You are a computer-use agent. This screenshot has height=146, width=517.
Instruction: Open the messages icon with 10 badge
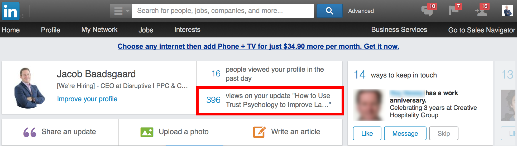428,11
